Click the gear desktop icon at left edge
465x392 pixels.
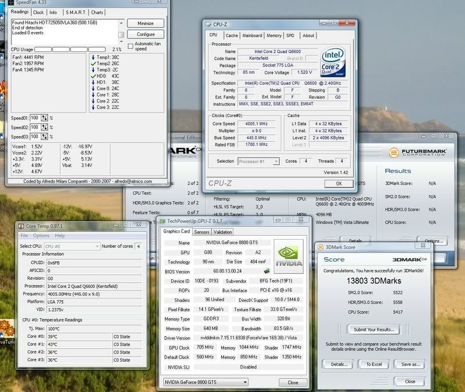[x=6, y=328]
